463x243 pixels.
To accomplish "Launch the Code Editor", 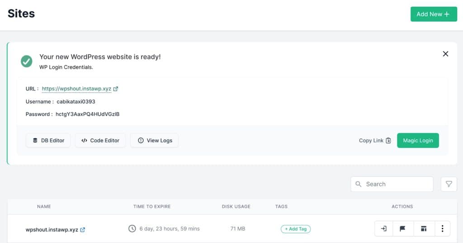I will (100, 140).
